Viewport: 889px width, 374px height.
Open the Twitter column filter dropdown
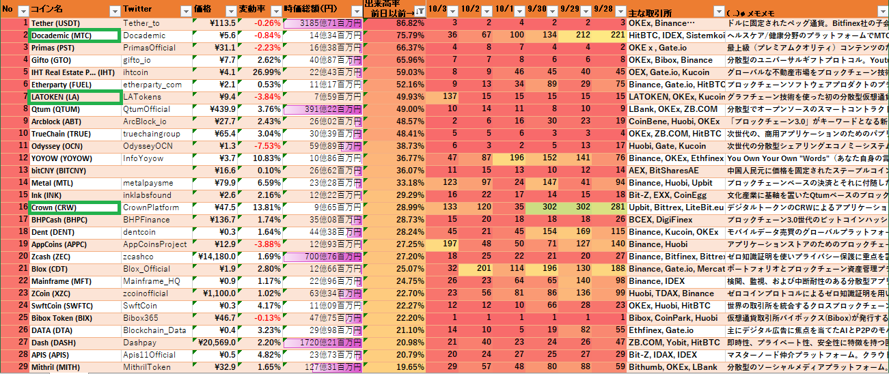pos(185,12)
